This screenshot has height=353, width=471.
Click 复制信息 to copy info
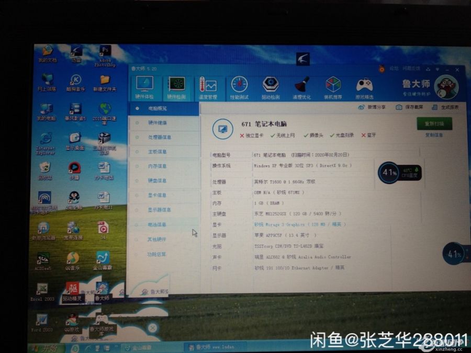point(434,135)
